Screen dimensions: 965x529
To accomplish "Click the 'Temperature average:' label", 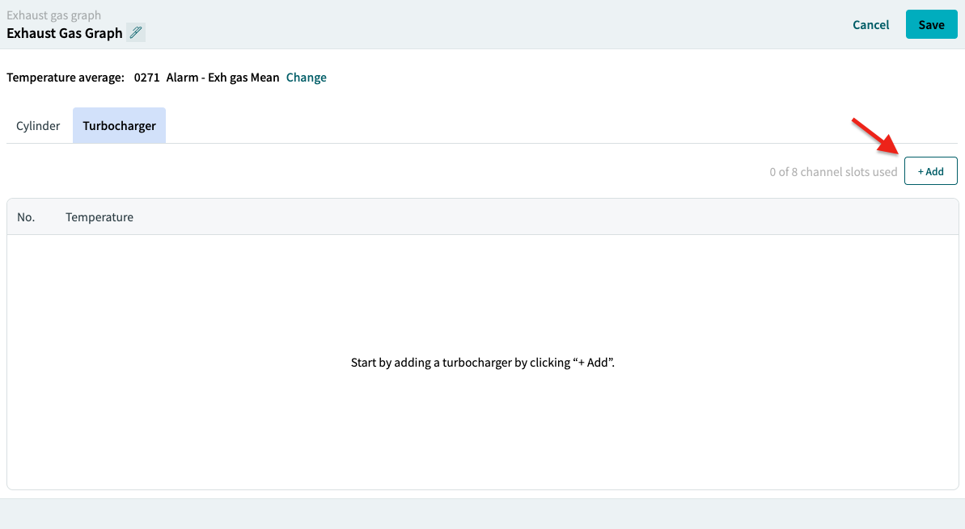I will 66,78.
